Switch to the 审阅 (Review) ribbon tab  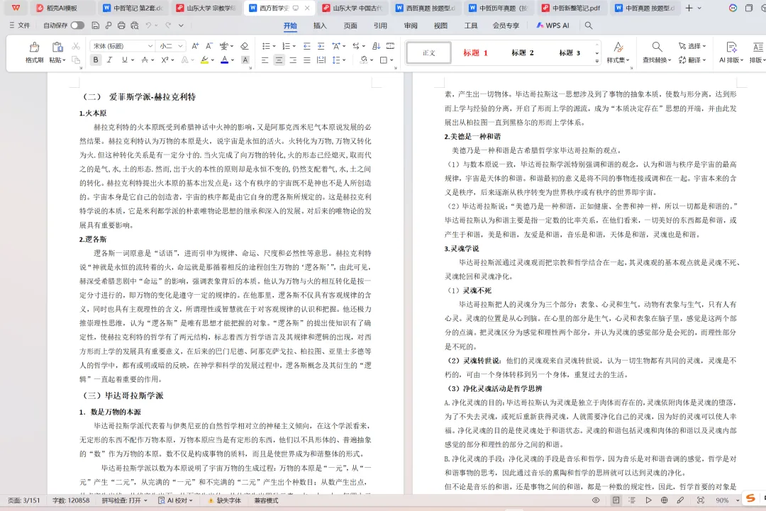pos(411,26)
